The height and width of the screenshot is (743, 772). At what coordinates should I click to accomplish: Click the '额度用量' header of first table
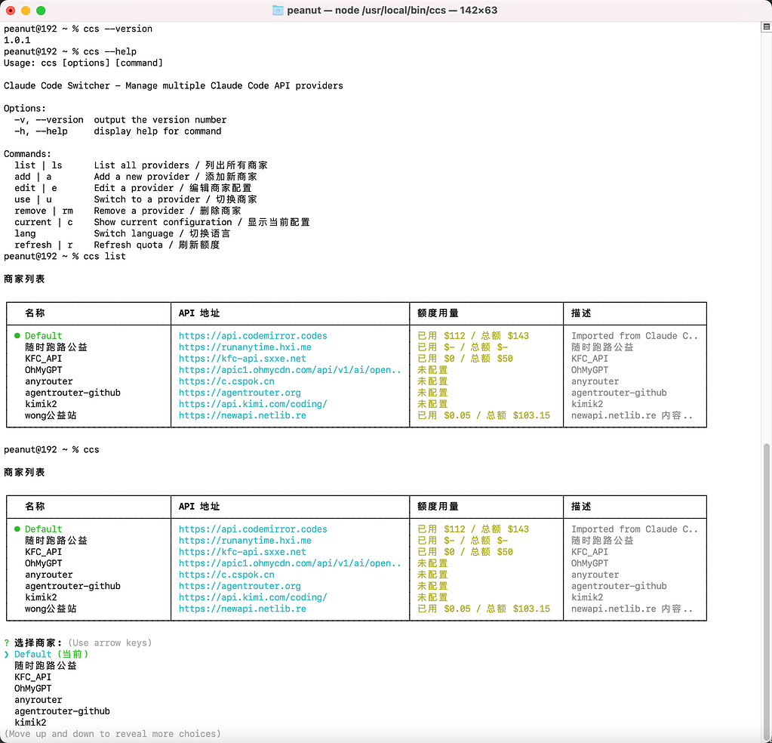point(438,313)
